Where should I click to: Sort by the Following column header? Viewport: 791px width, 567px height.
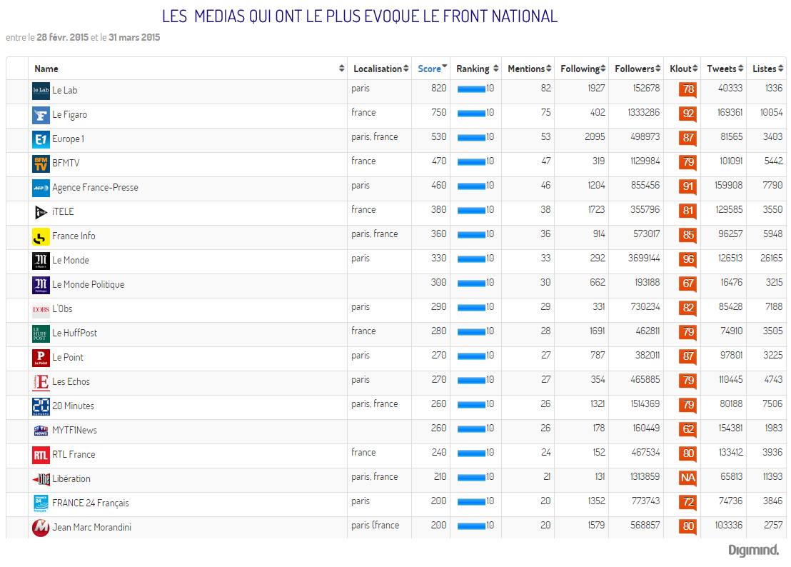(x=582, y=69)
